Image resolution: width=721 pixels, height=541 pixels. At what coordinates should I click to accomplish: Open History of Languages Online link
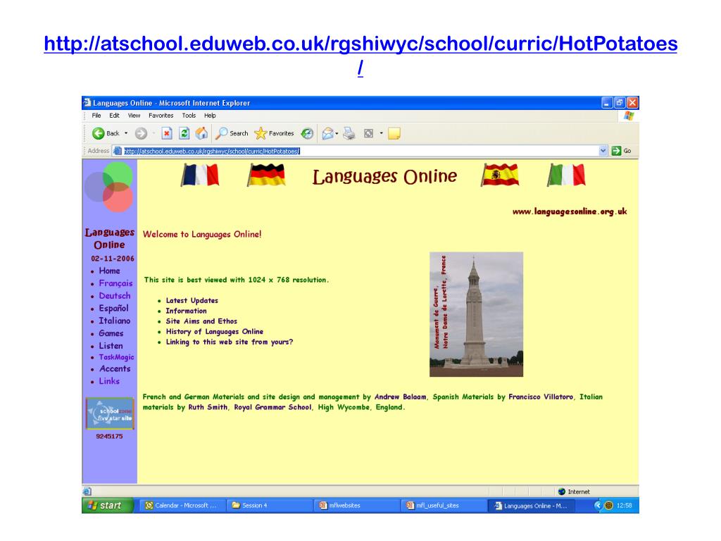[x=214, y=332]
